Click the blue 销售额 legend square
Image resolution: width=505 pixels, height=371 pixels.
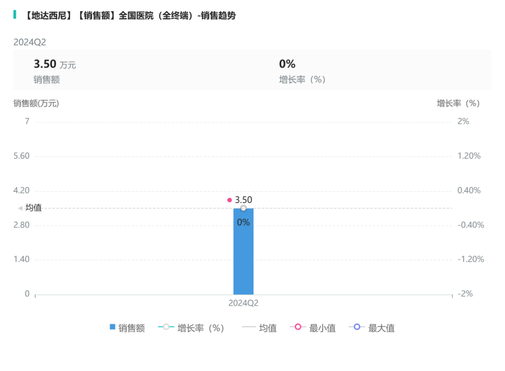pyautogui.click(x=113, y=327)
